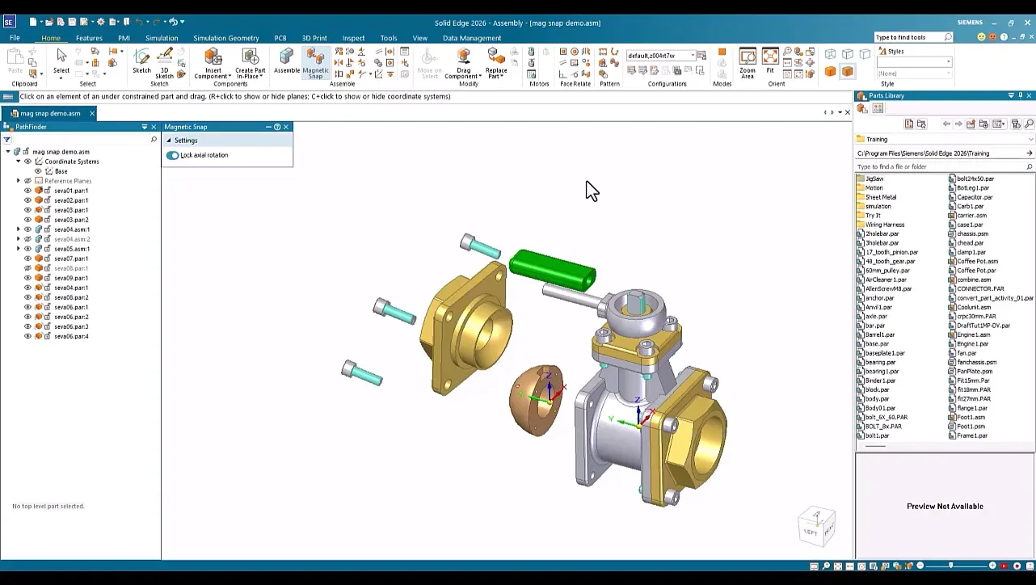Screen dimensions: 1036x585
Task: Select seva06.par:4 in PathFinder
Action: tap(71, 336)
